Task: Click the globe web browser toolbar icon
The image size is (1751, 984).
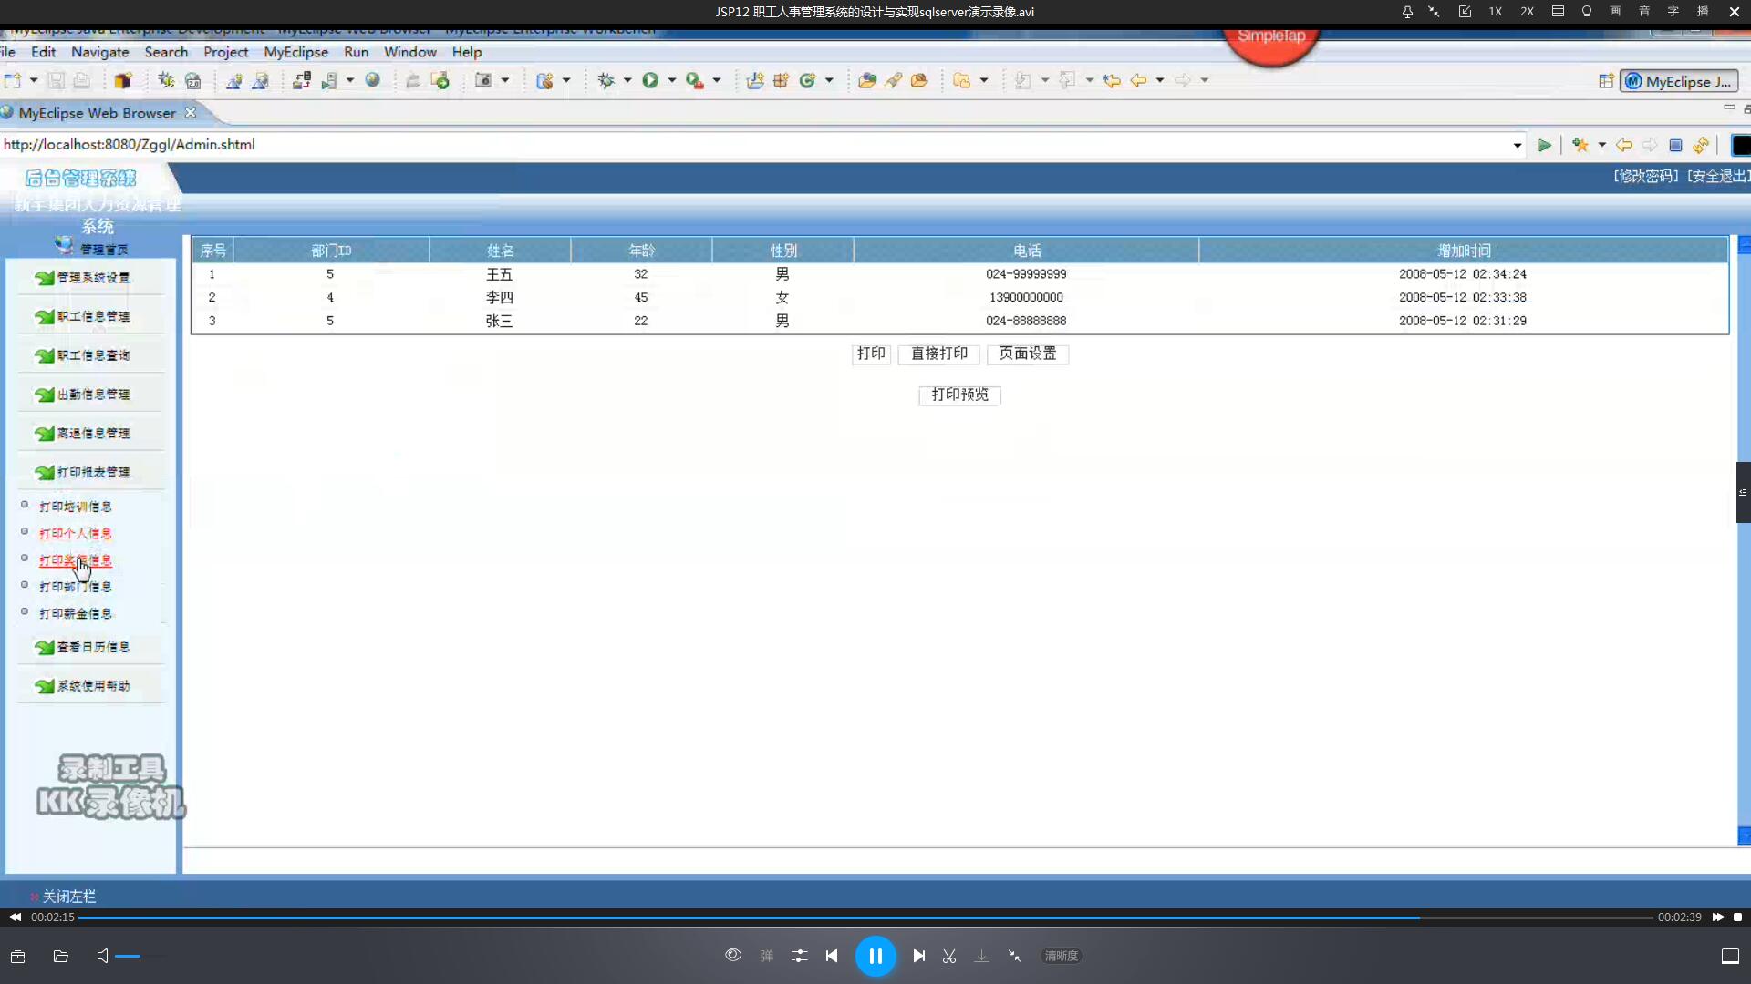Action: pos(372,80)
